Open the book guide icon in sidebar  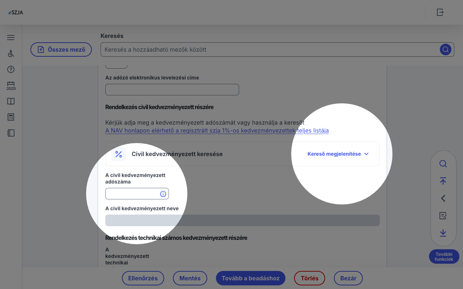11,102
